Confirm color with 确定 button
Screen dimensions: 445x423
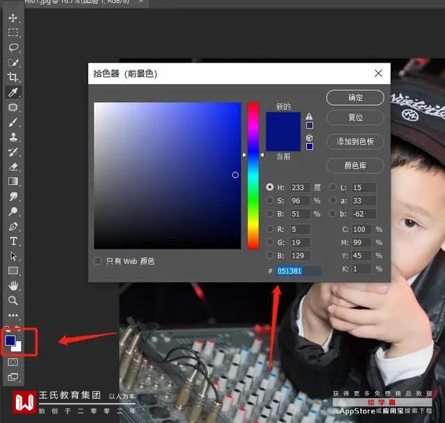tap(355, 98)
